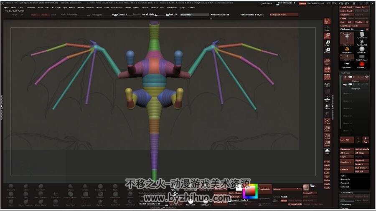Switch to Move transform mode

pos(327,36)
